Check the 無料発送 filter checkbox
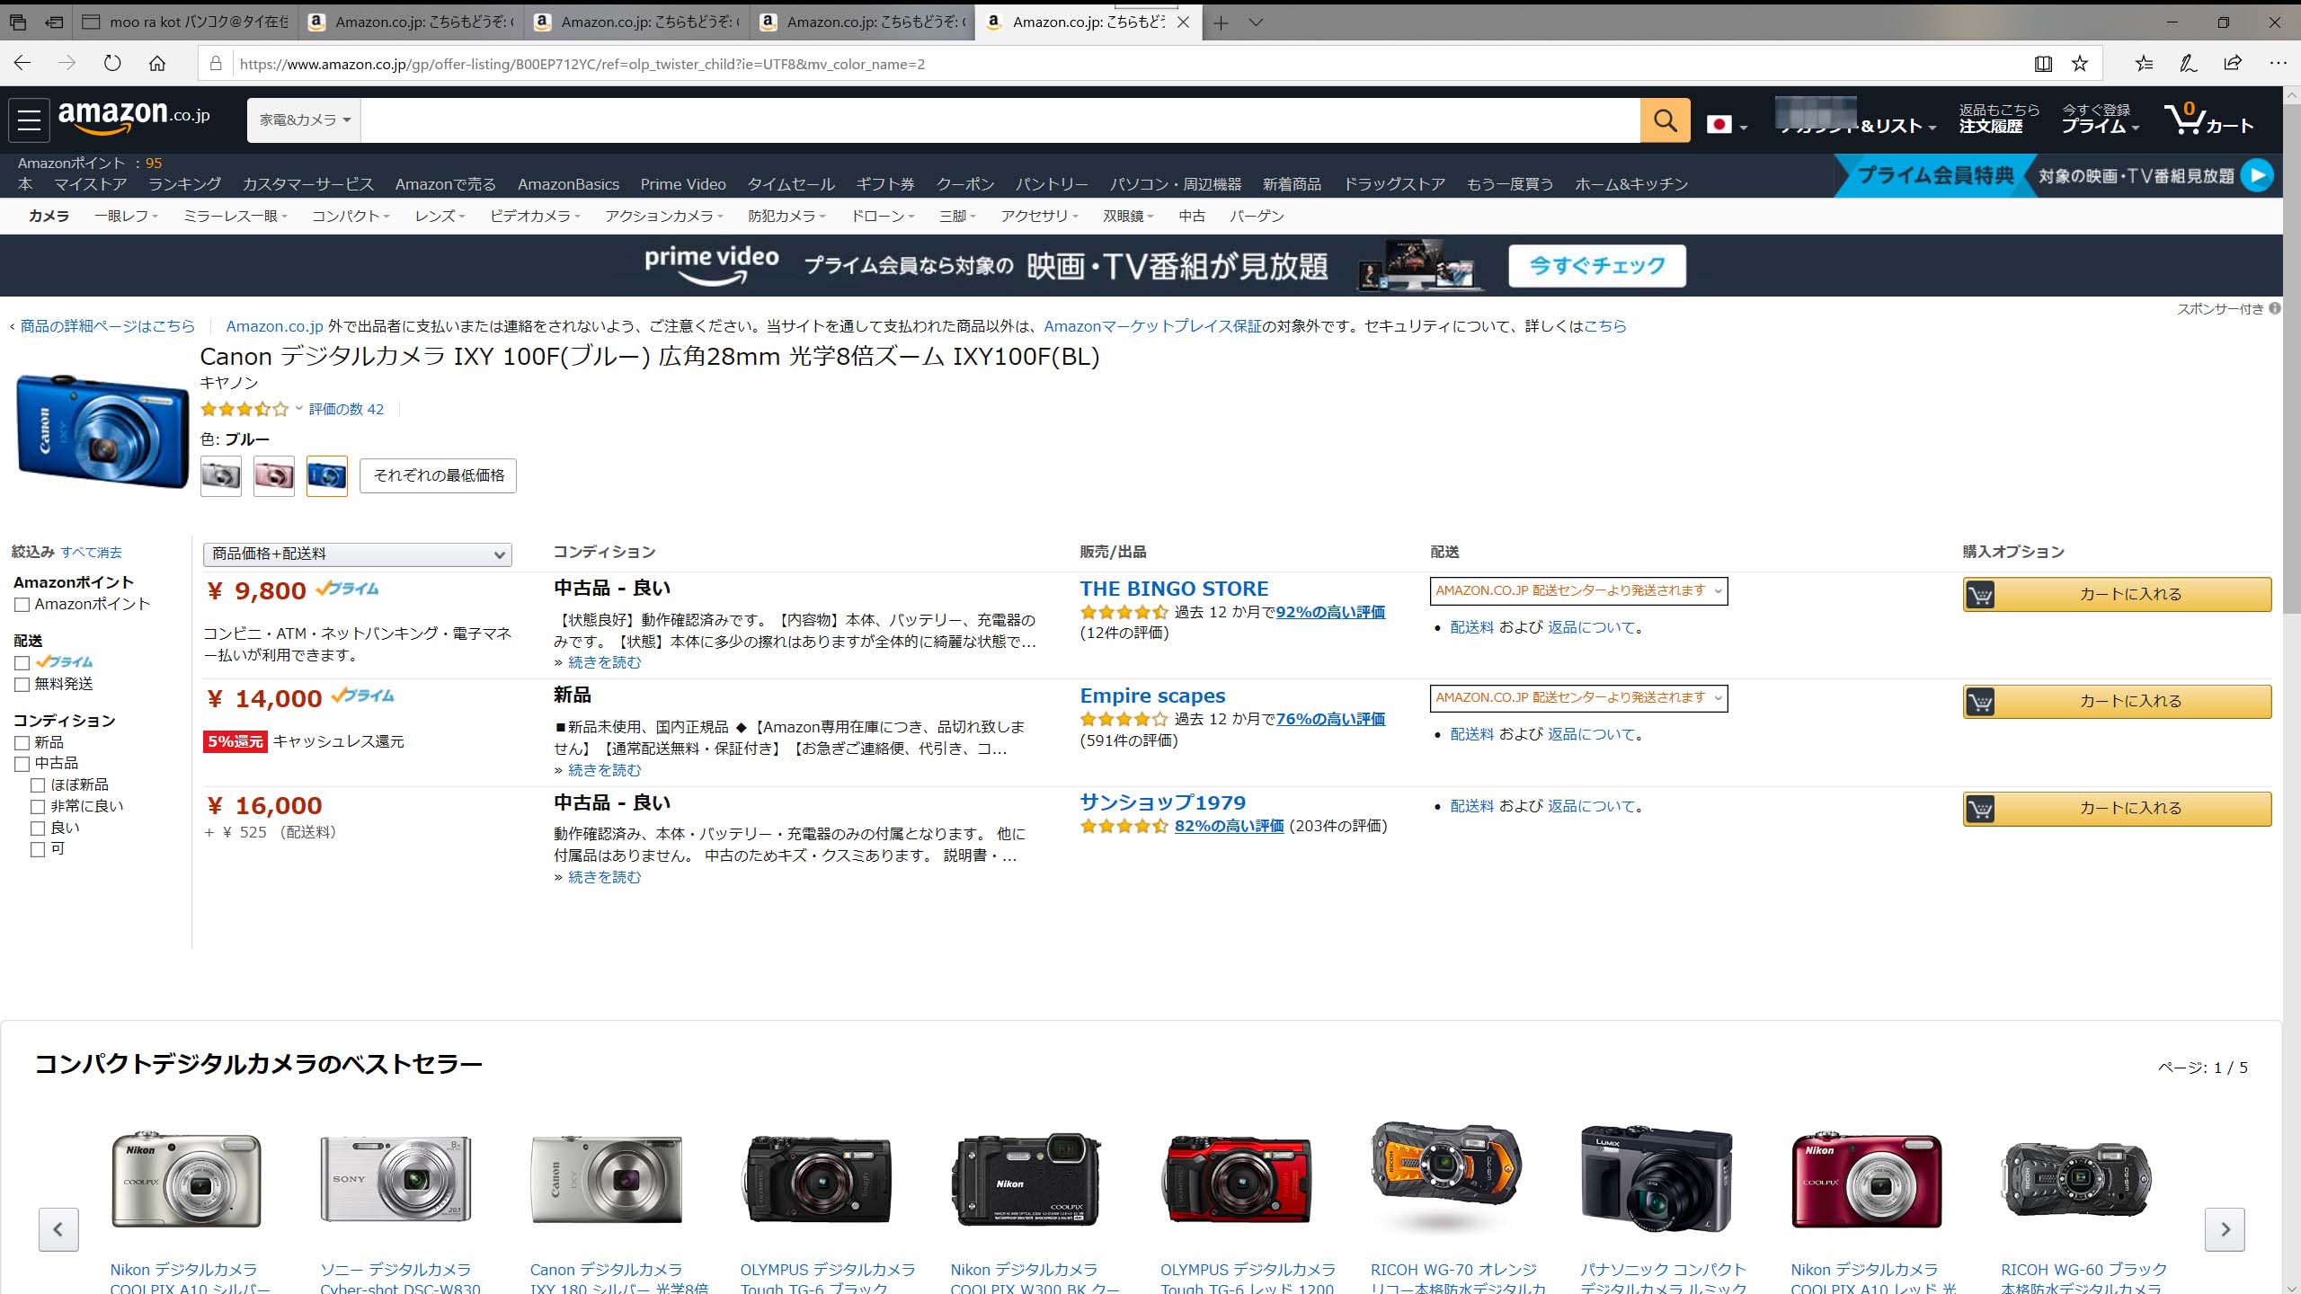The height and width of the screenshot is (1294, 2301). pyautogui.click(x=22, y=684)
